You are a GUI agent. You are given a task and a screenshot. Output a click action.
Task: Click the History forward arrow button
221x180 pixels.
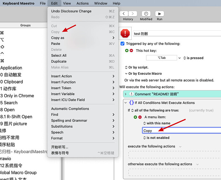(133, 14)
